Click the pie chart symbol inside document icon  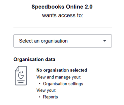point(21,75)
